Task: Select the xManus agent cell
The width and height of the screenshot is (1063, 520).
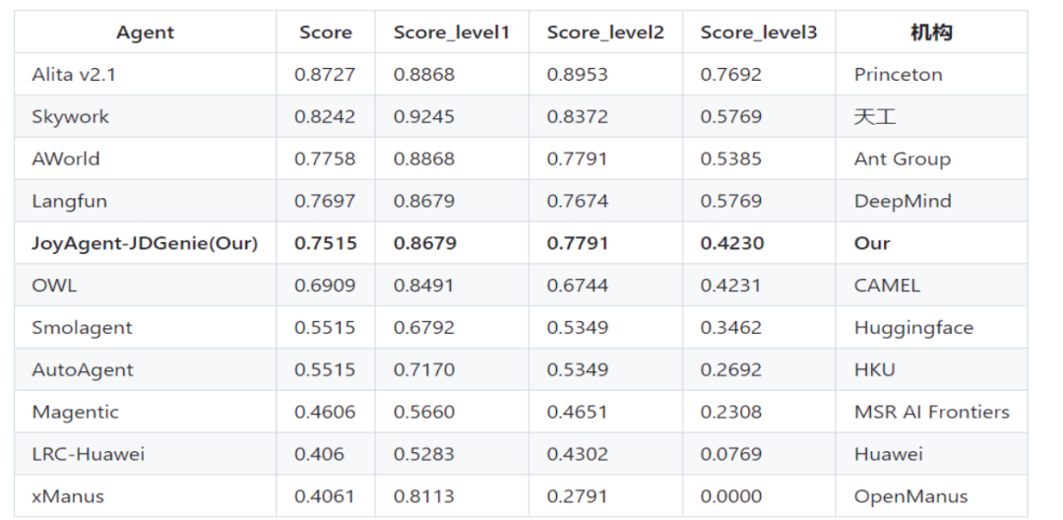Action: [x=145, y=495]
